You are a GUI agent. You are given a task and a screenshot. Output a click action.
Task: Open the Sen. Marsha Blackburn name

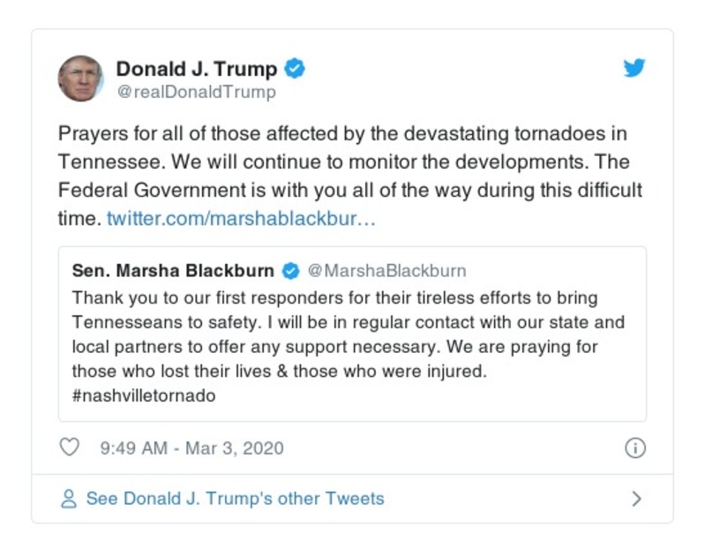(x=173, y=271)
